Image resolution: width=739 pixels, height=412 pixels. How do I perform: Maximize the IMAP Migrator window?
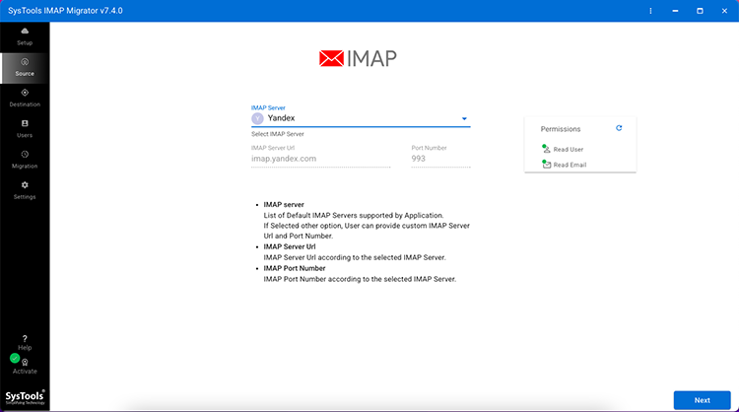(700, 11)
